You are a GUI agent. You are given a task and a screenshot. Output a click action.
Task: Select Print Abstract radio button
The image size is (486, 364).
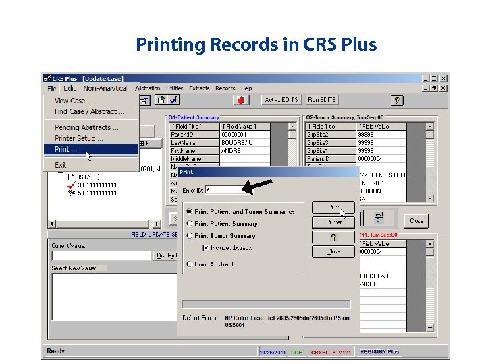pyautogui.click(x=190, y=264)
